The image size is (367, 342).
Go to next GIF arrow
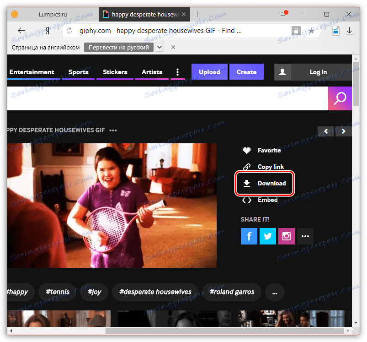(343, 131)
